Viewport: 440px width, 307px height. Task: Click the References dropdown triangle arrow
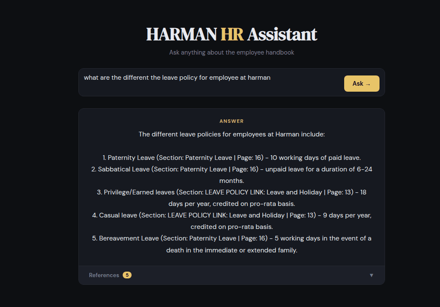tap(371, 275)
